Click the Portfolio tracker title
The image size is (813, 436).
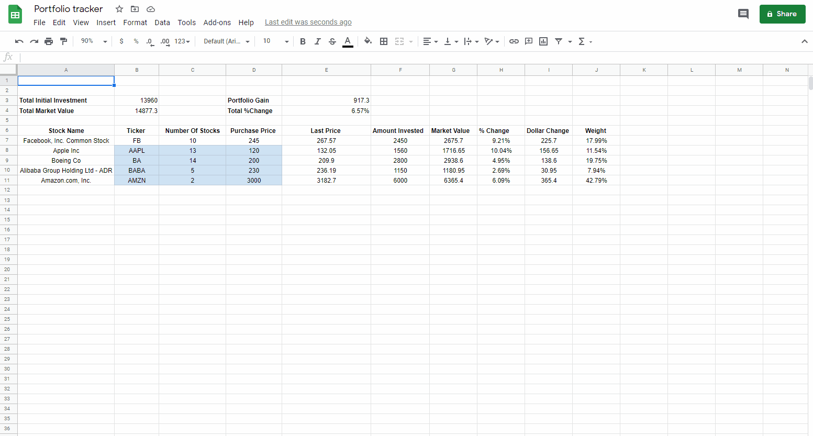pos(69,9)
